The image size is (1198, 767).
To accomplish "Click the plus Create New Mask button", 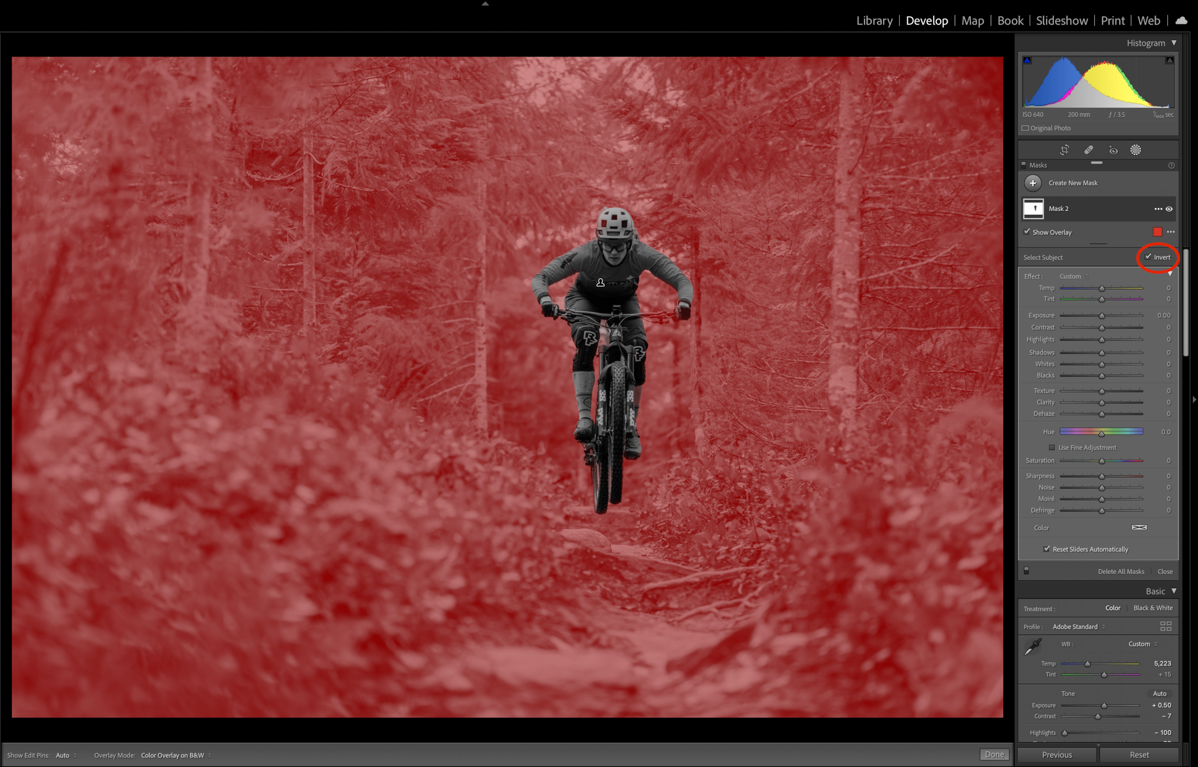I will pos(1033,183).
